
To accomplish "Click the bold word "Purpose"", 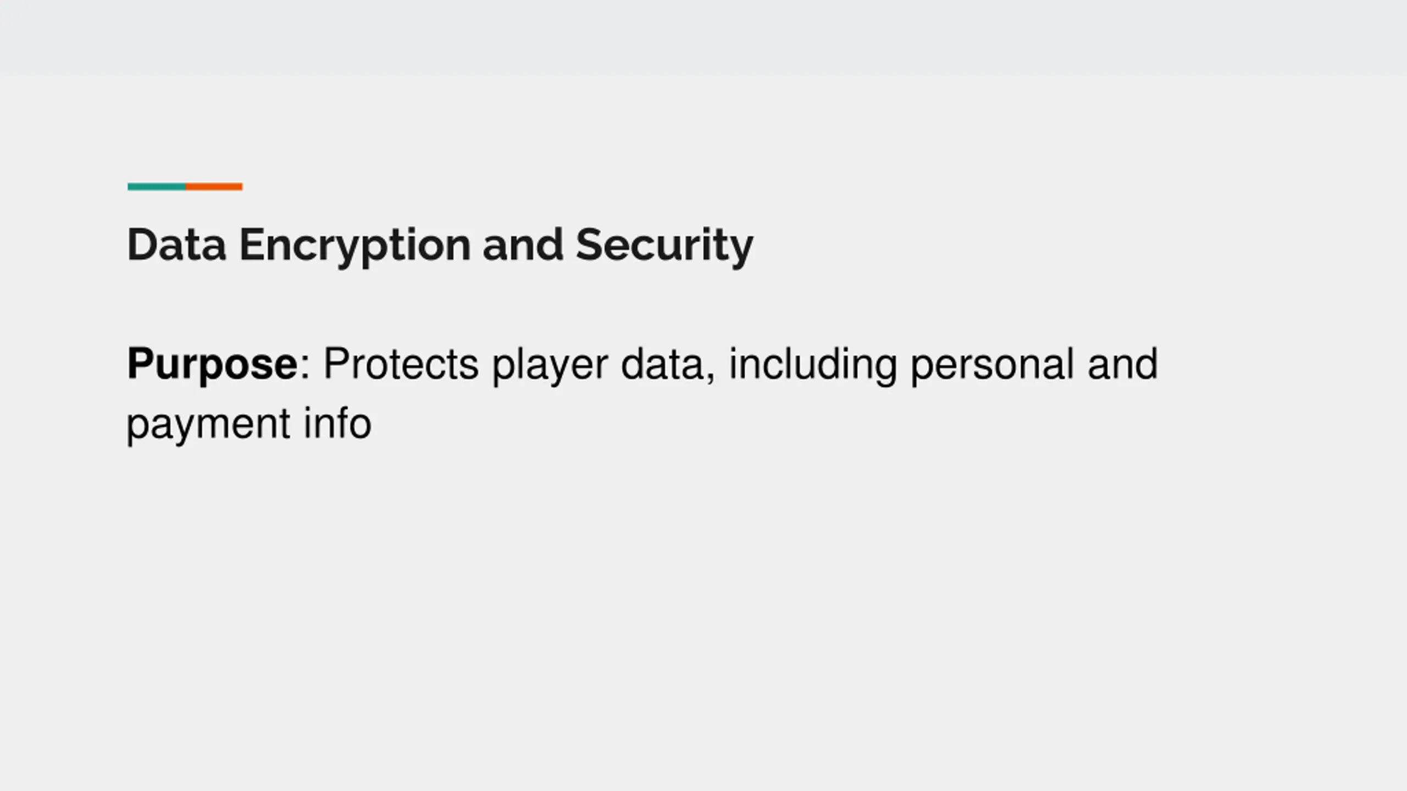I will click(x=212, y=364).
